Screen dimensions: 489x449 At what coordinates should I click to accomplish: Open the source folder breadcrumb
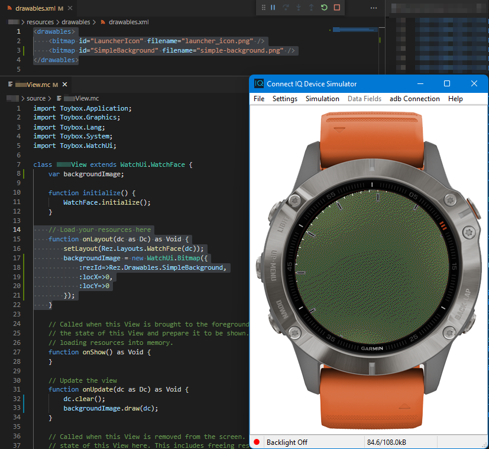(x=36, y=98)
